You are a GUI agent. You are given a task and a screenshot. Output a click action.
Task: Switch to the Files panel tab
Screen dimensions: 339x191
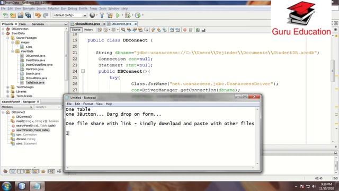pos(22,24)
